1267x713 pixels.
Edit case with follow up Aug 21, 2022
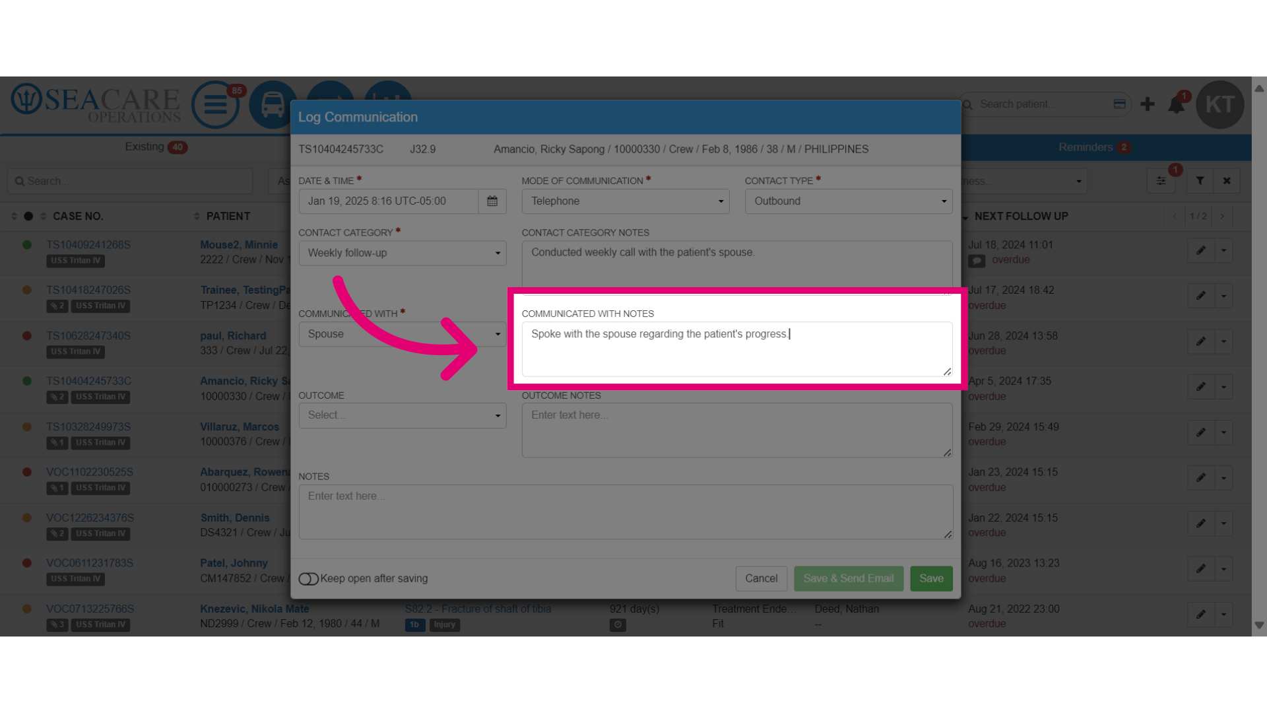pos(1201,615)
